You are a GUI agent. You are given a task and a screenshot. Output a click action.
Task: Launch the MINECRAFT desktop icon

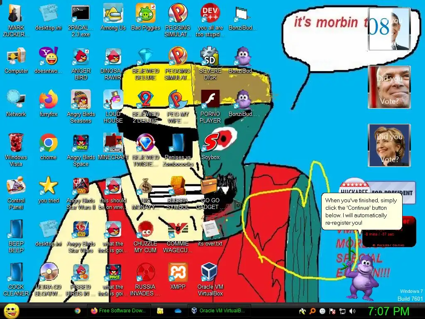113,147
